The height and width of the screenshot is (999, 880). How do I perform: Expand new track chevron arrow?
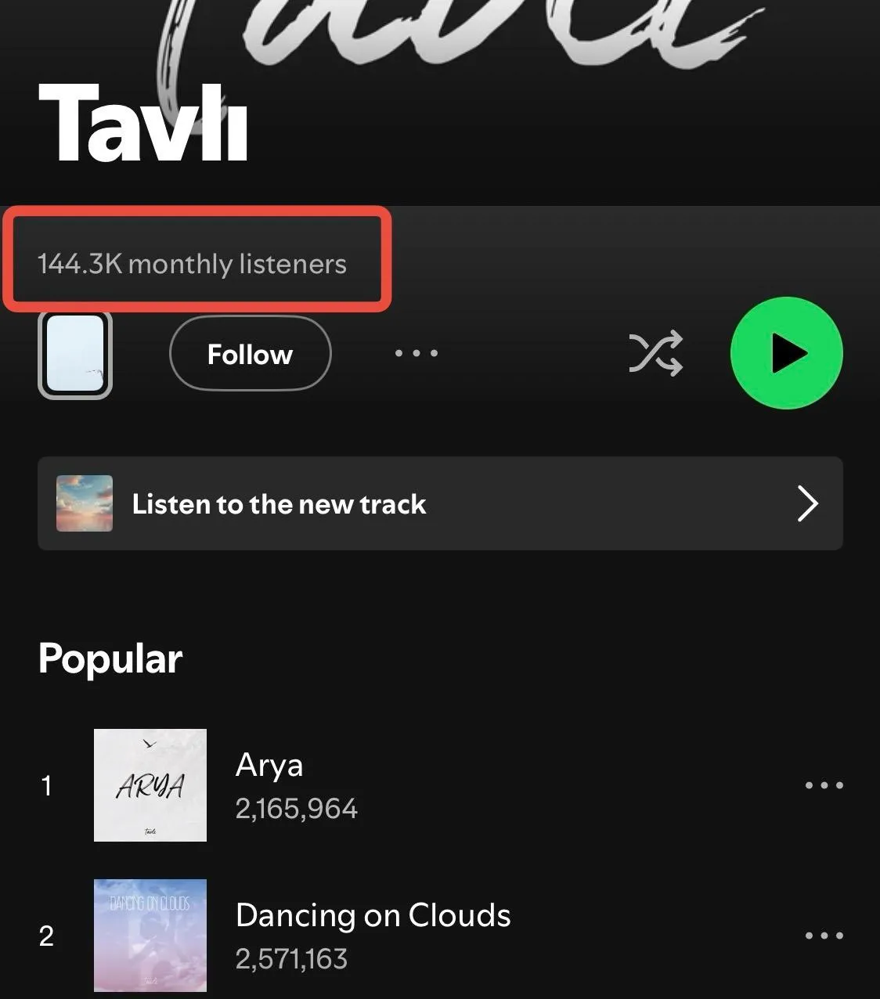tap(807, 503)
